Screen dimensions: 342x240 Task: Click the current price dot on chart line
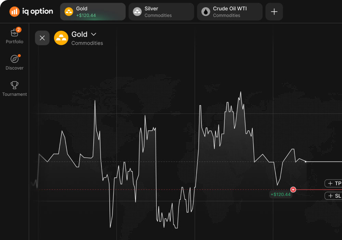(x=305, y=162)
